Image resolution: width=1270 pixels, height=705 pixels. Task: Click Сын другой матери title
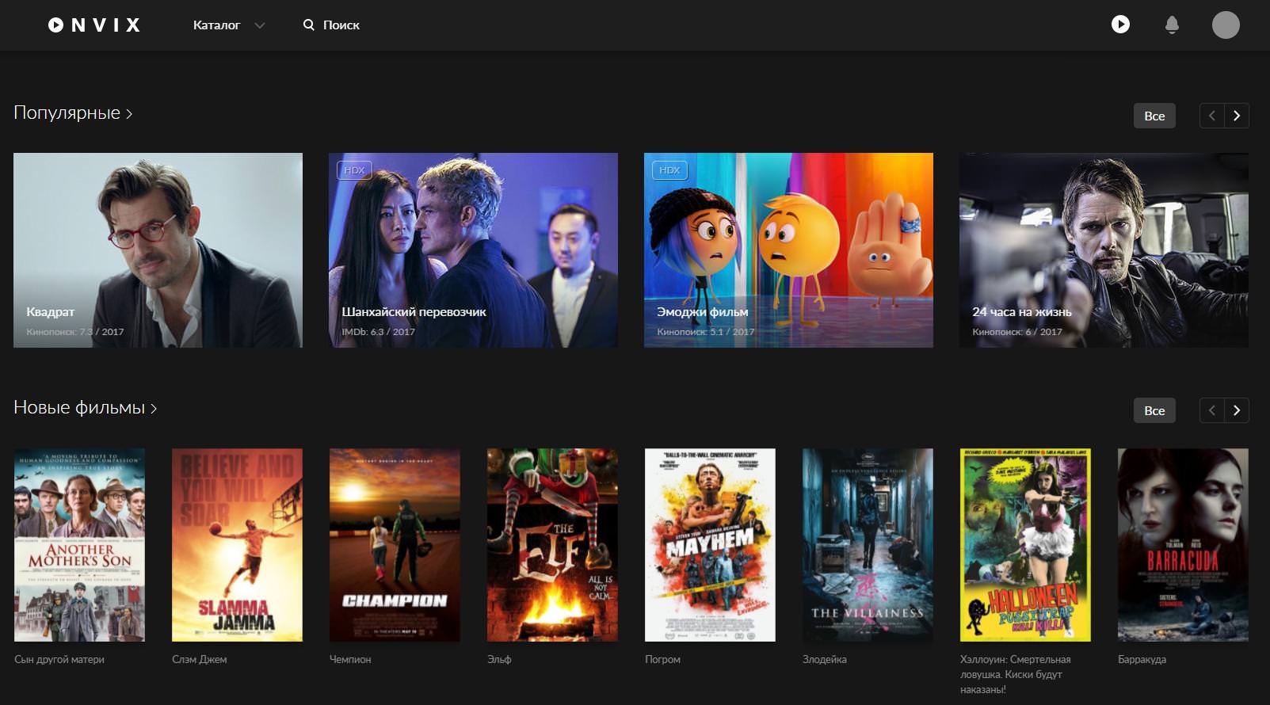point(59,659)
